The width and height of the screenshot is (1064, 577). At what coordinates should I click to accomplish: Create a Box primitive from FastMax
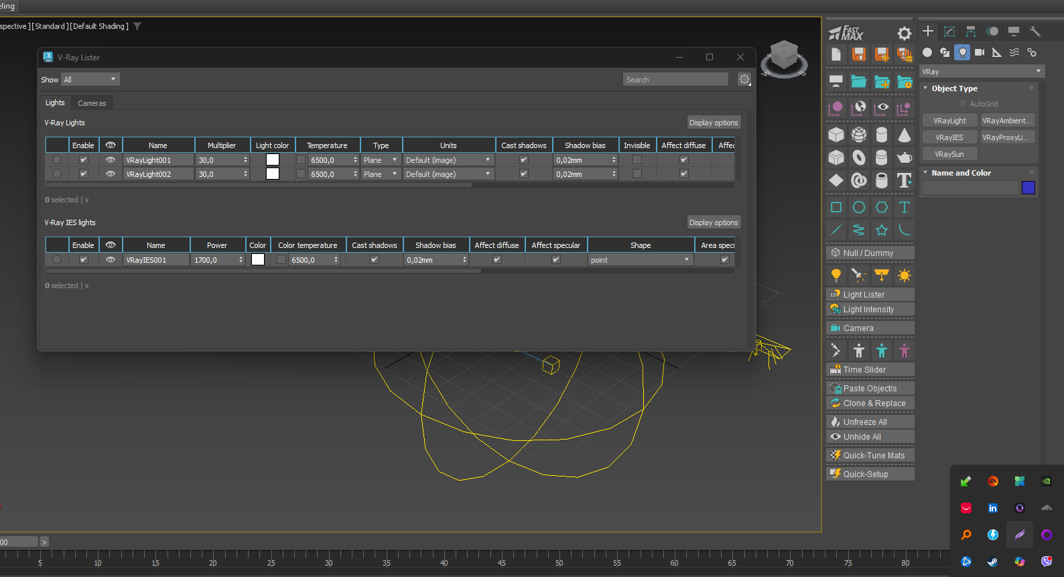pos(836,135)
